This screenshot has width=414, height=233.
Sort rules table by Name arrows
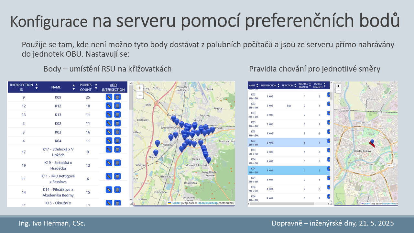257,86
